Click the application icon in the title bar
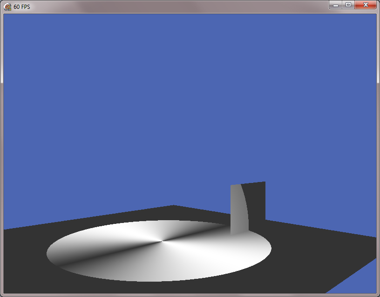 click(x=7, y=7)
